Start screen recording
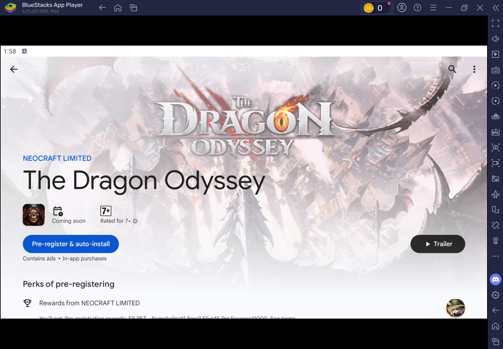Image resolution: width=503 pixels, height=349 pixels. pyautogui.click(x=495, y=163)
